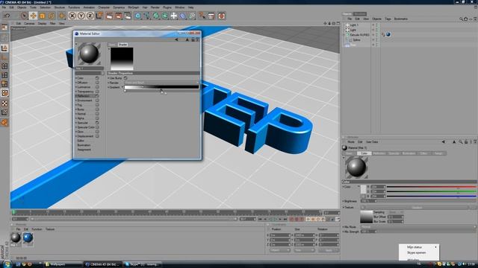478x268 pixels.
Task: Click the green array modeling icon
Action: 165,16
